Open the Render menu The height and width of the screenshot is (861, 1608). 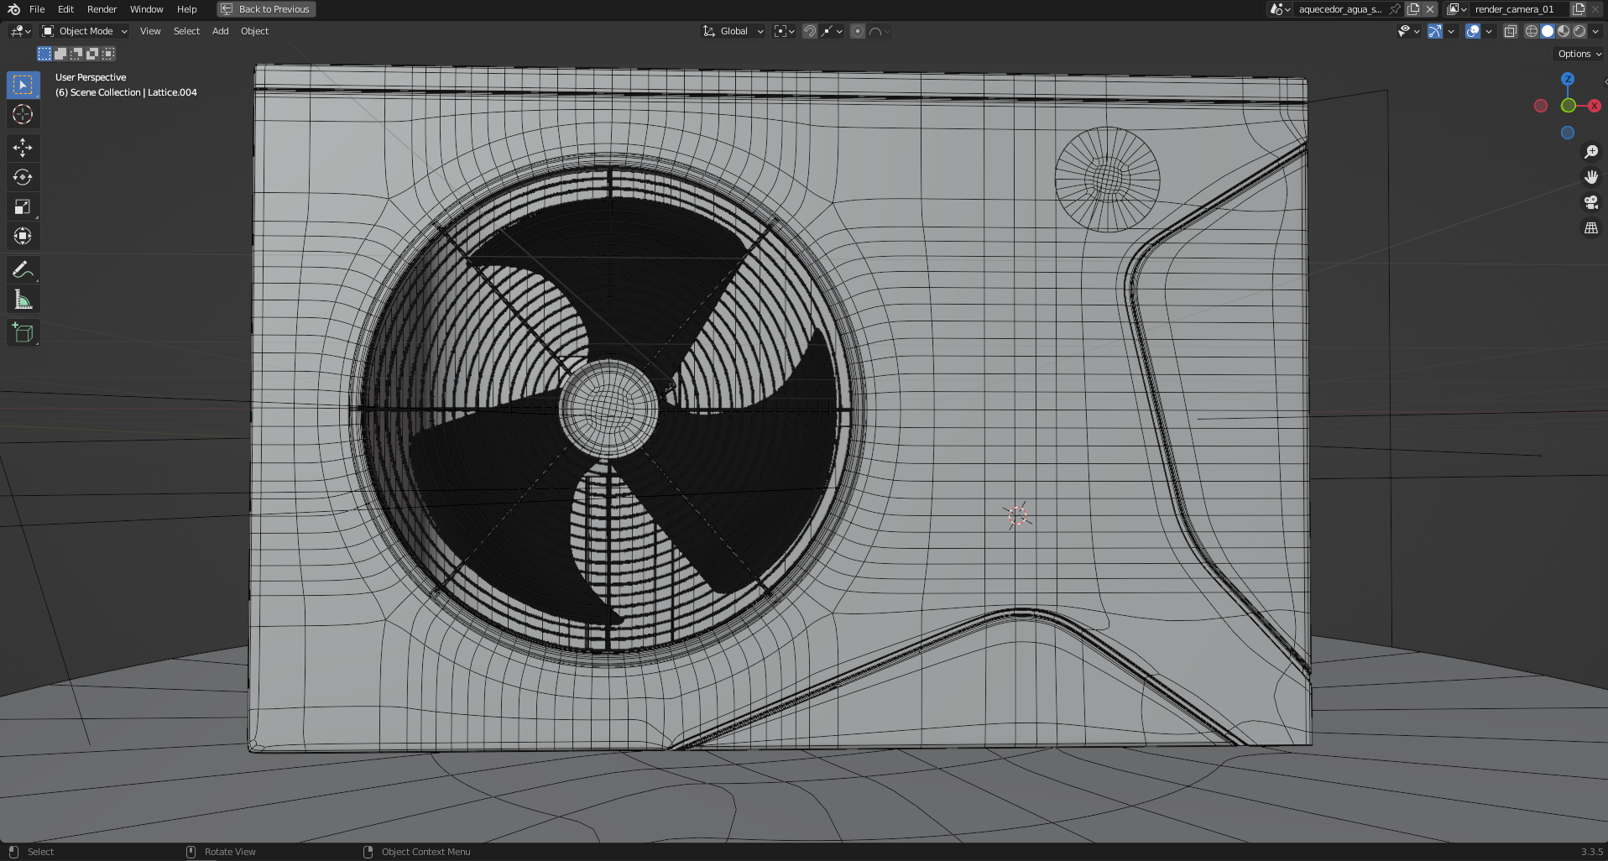coord(102,9)
